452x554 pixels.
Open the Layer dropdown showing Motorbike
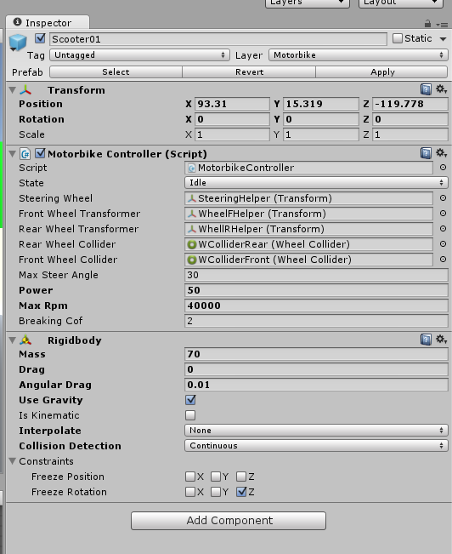click(x=359, y=55)
